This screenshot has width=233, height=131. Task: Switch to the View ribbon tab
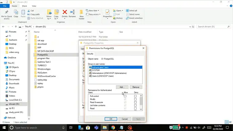click(34, 6)
